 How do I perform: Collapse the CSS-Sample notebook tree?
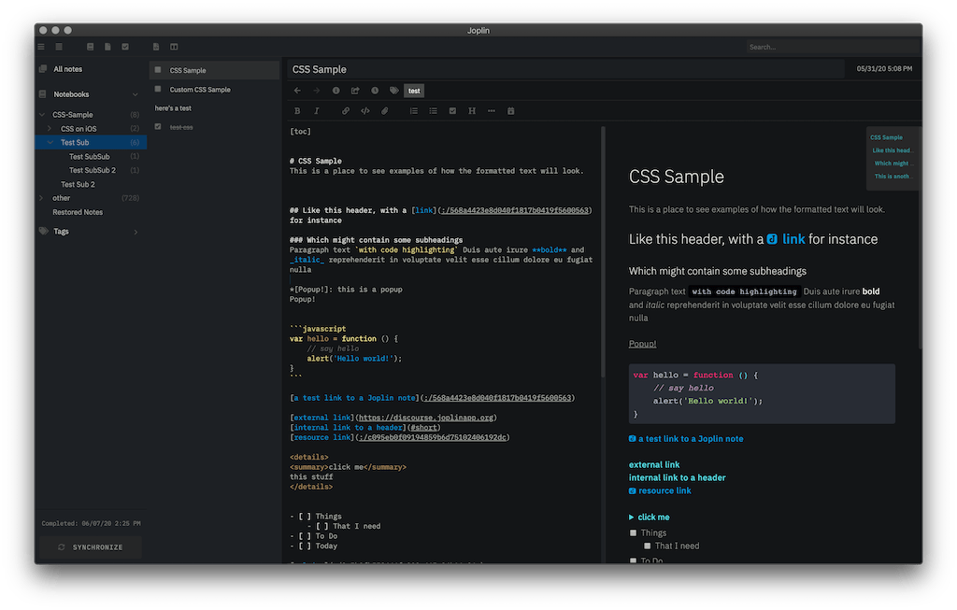point(42,115)
